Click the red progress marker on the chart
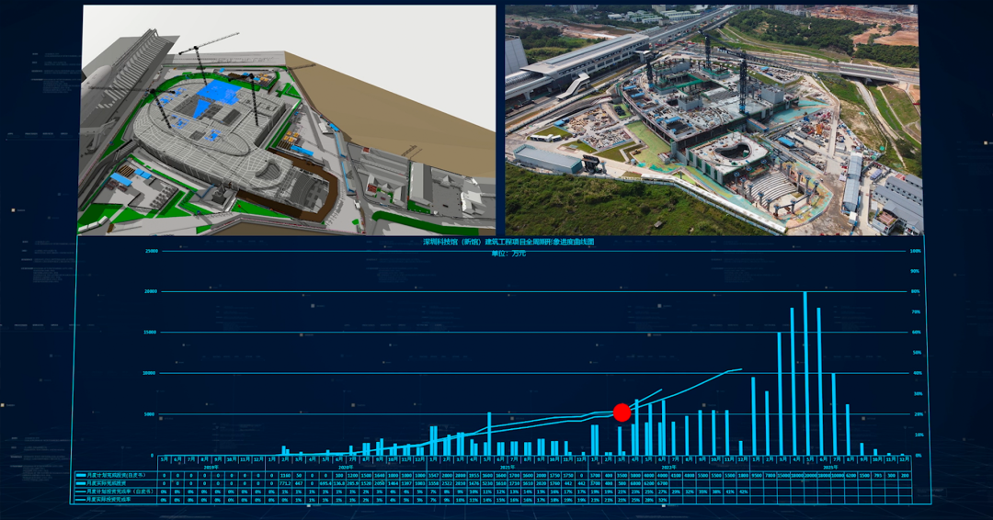The height and width of the screenshot is (520, 993). click(x=622, y=412)
